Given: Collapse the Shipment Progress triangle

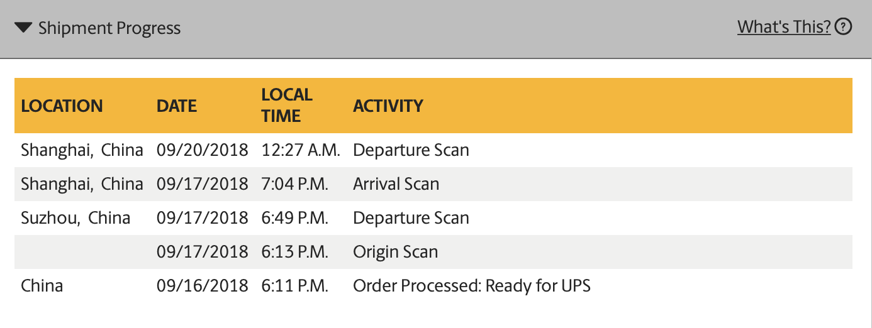Looking at the screenshot, I should click(x=23, y=28).
